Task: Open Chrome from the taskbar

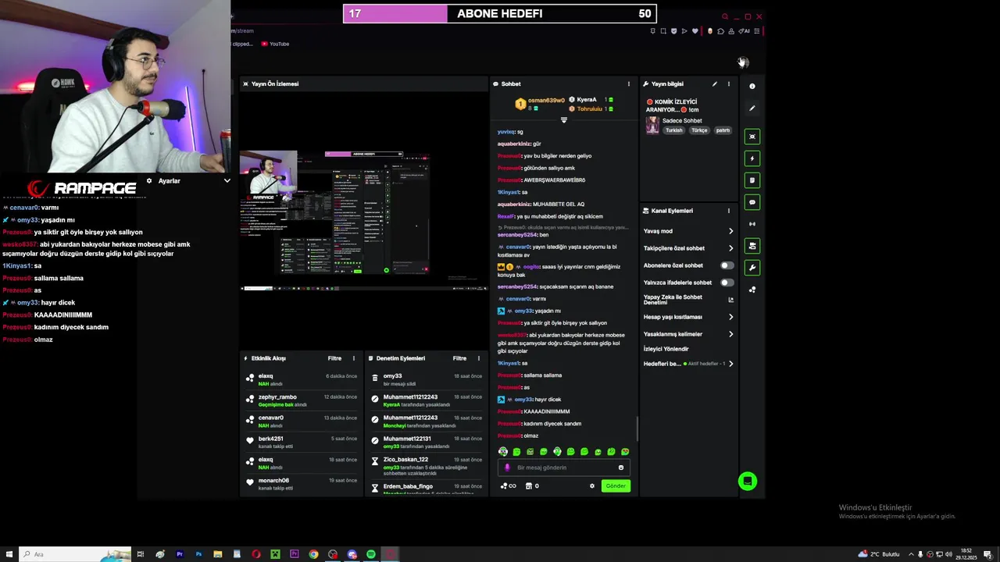Action: pos(313,554)
